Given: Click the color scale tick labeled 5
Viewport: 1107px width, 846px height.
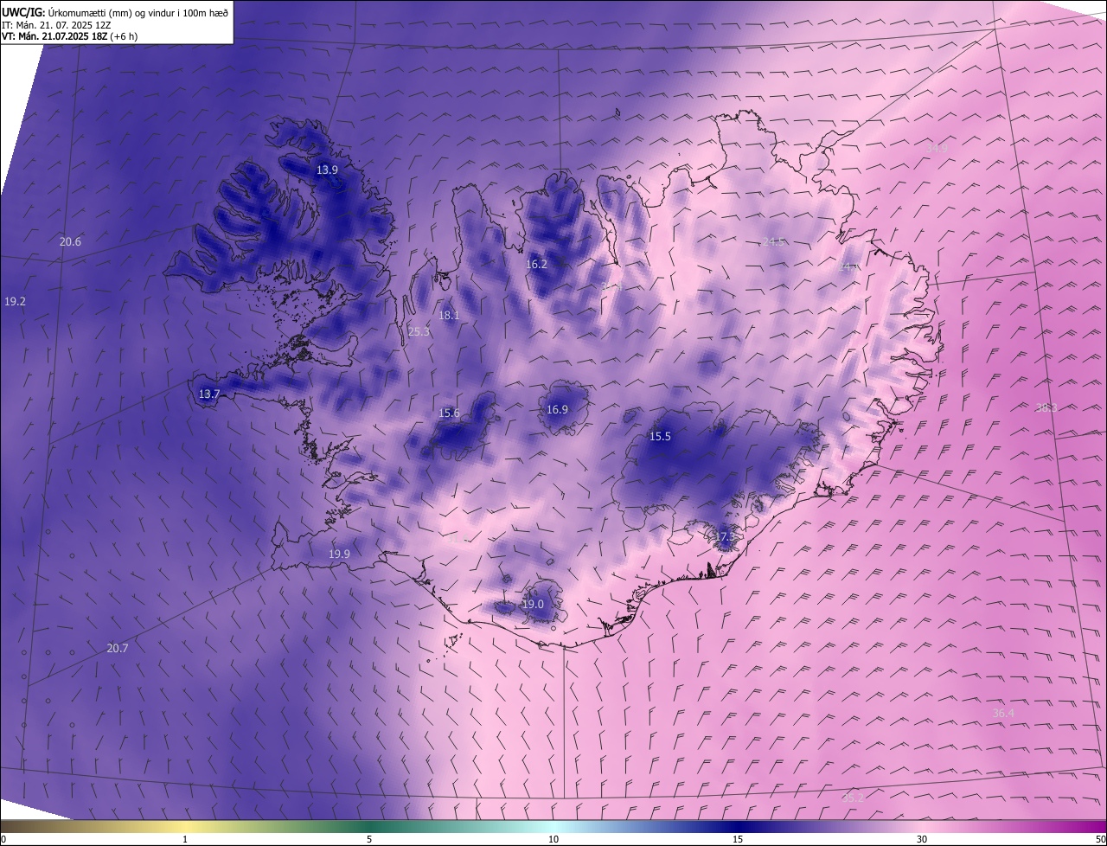Looking at the screenshot, I should tap(369, 839).
